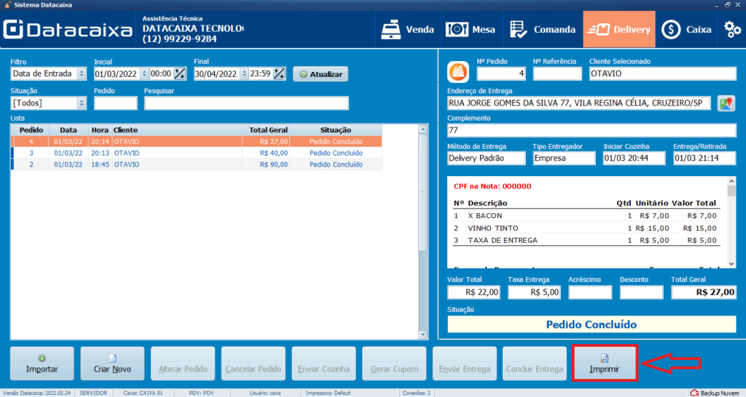Click the Atualizar button
This screenshot has height=397, width=746.
click(x=321, y=74)
